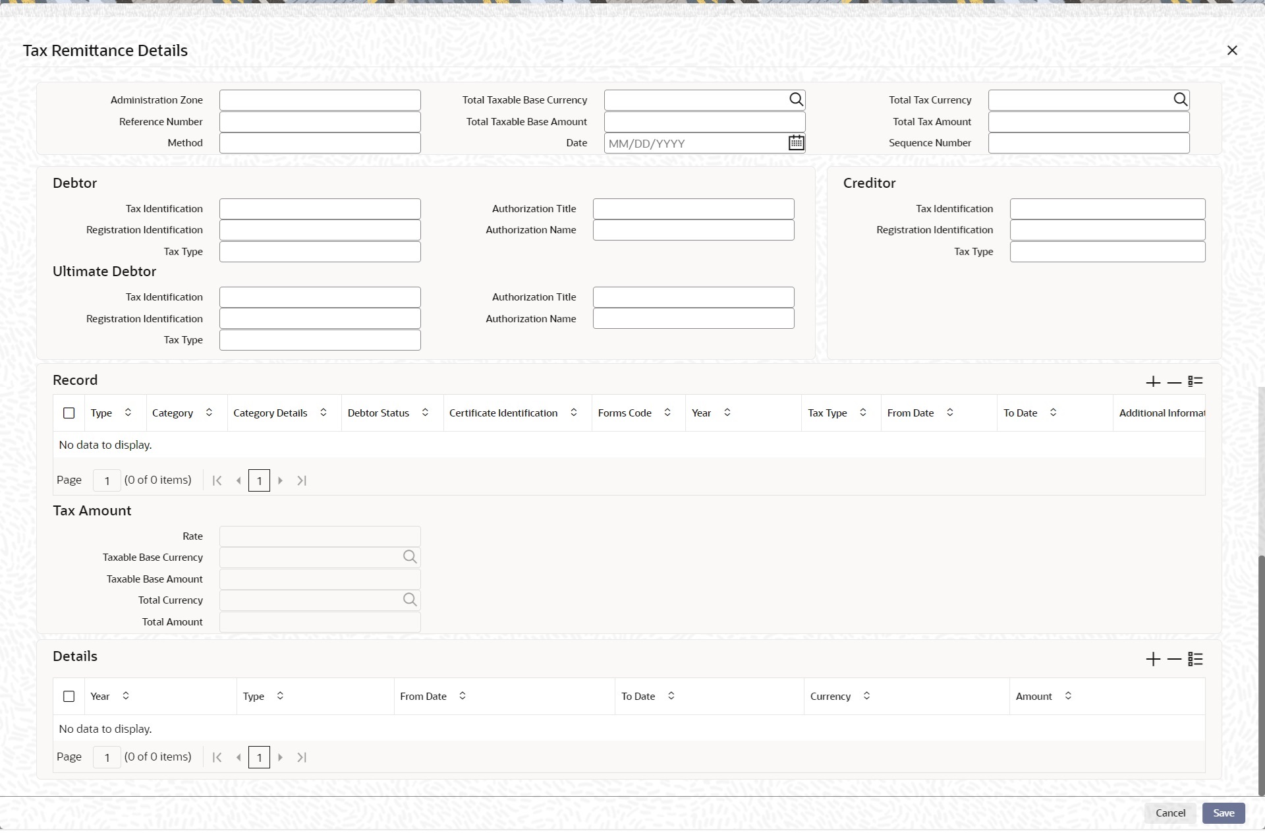
Task: Sort Record table by Forms Code column
Action: [x=667, y=413]
